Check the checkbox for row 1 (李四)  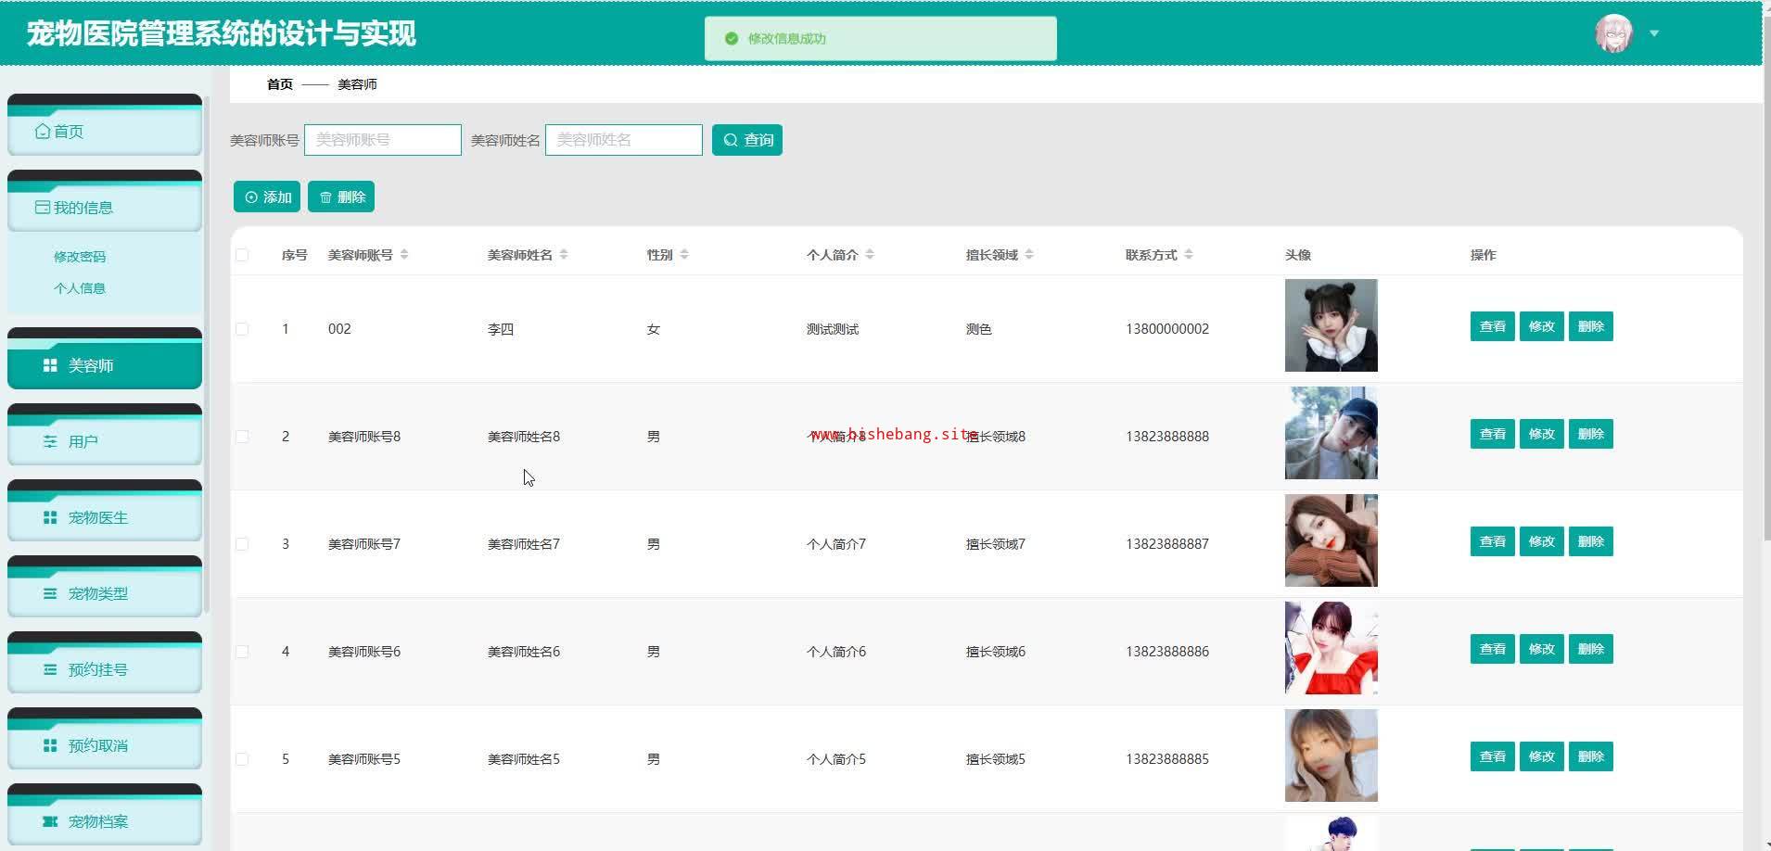242,329
